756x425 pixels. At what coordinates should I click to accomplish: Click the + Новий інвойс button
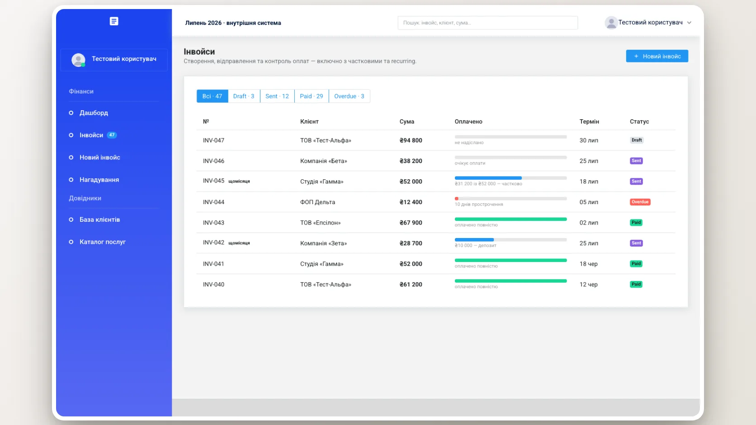(x=657, y=56)
